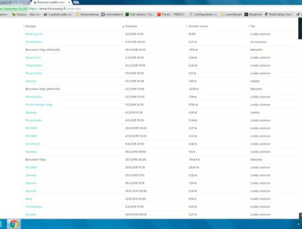Open Google Chrome from the taskbar
This screenshot has height=229, width=302.
click(x=14, y=224)
